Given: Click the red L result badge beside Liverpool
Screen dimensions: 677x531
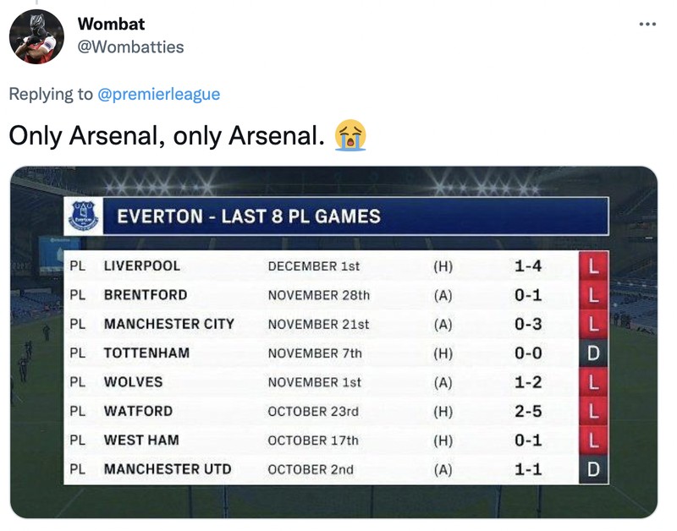Looking at the screenshot, I should [x=593, y=265].
